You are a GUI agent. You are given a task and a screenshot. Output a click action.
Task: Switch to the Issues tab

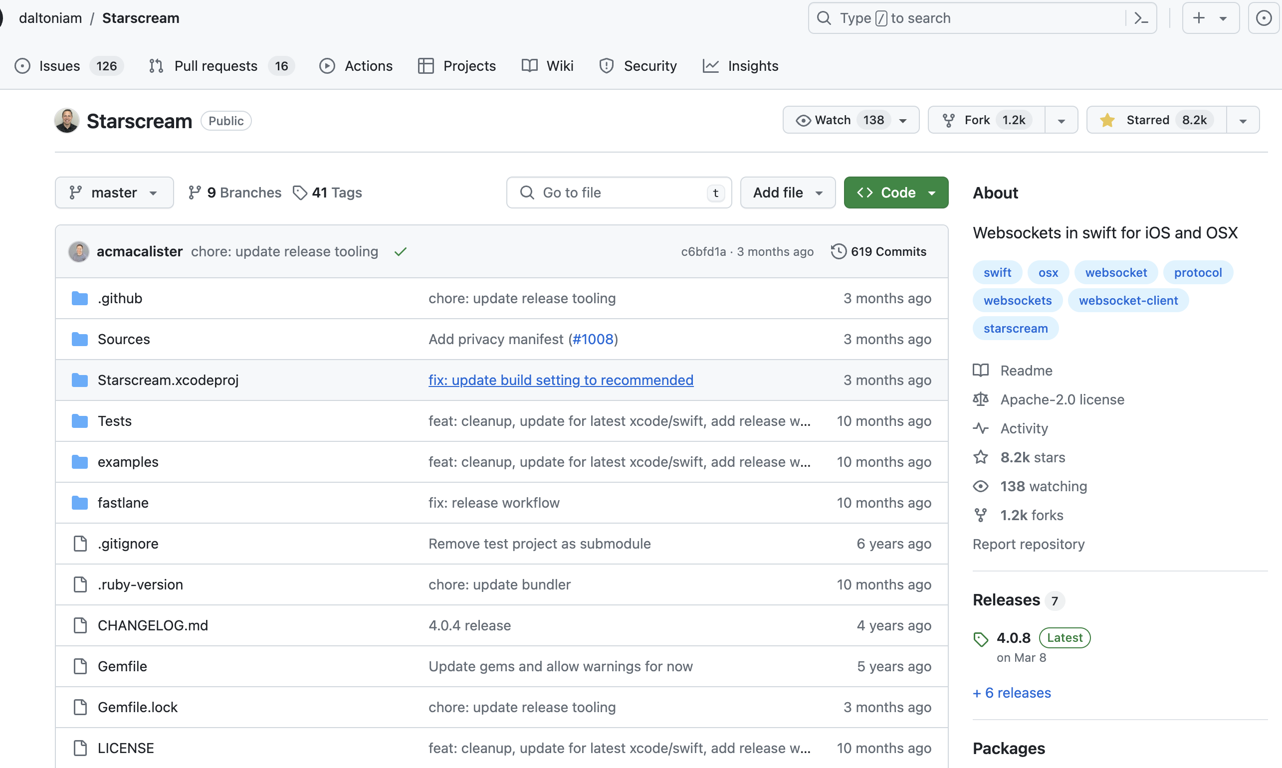coord(59,66)
